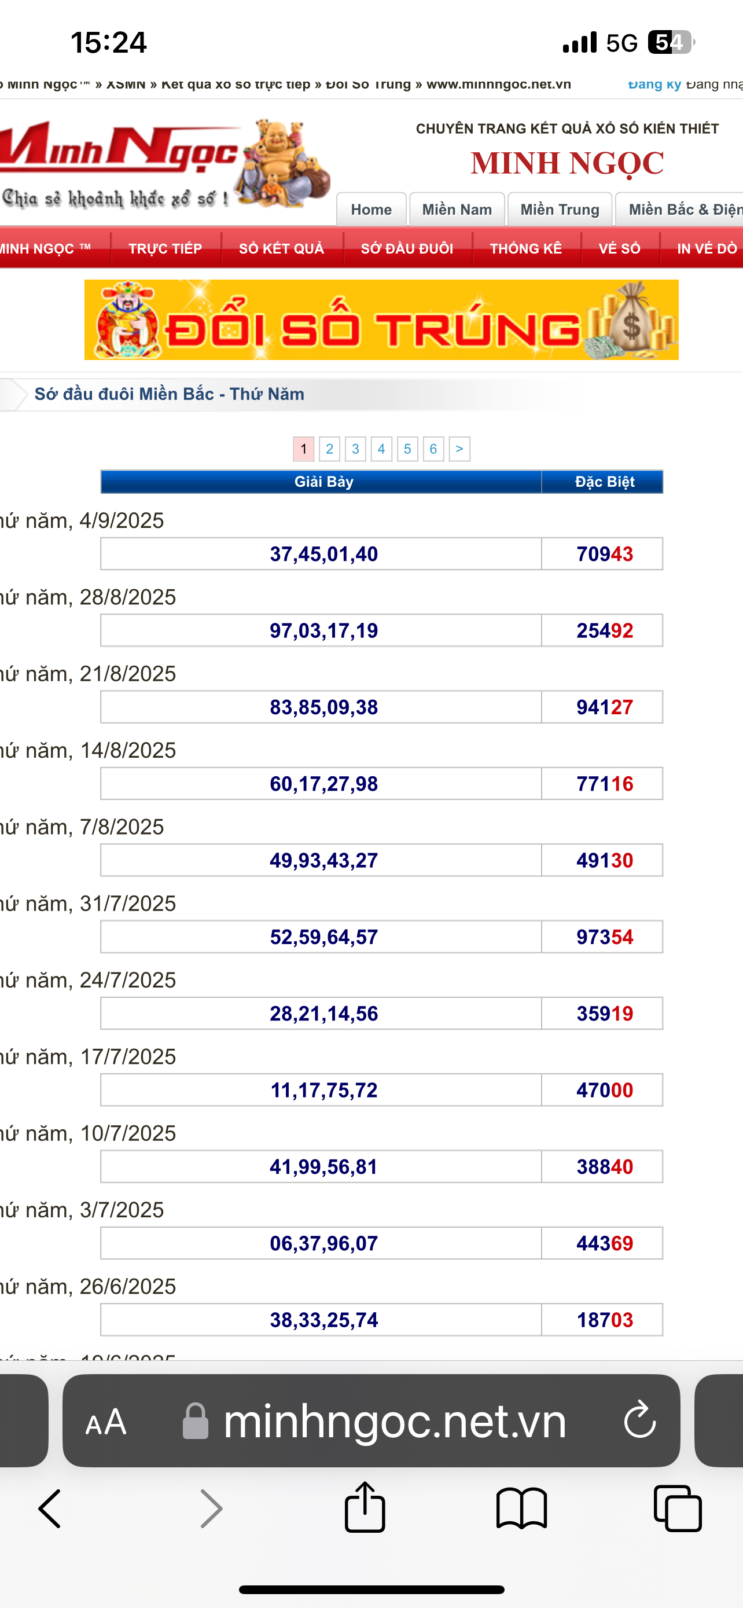Switch to the Home tab
Screen dimensions: 743x1608
point(371,210)
